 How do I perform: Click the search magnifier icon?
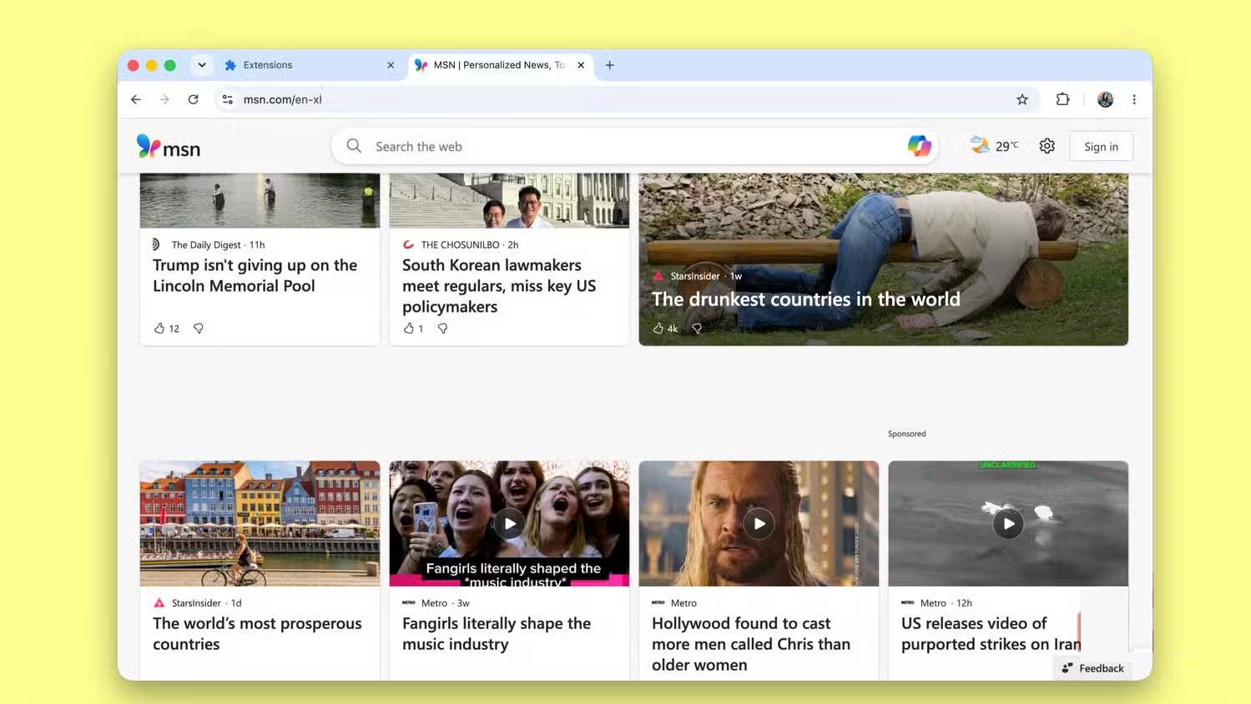click(x=354, y=146)
